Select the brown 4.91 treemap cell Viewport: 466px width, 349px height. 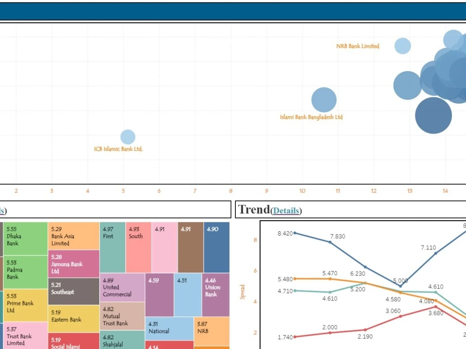click(x=191, y=247)
